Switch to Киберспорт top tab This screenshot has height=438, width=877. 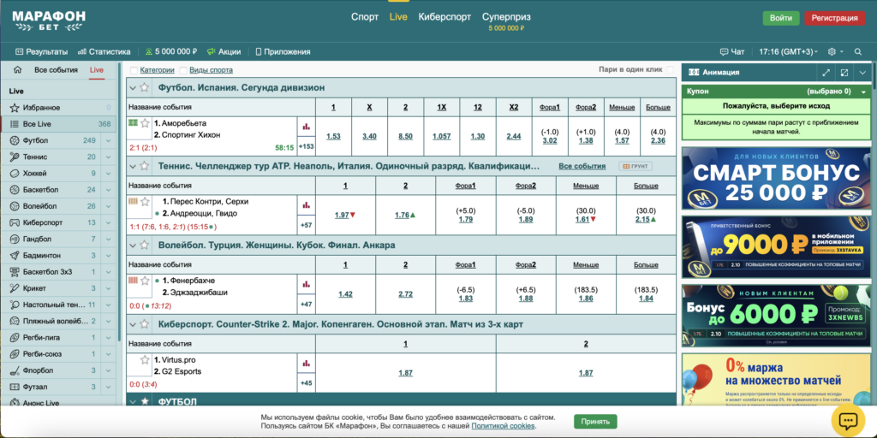tap(444, 17)
